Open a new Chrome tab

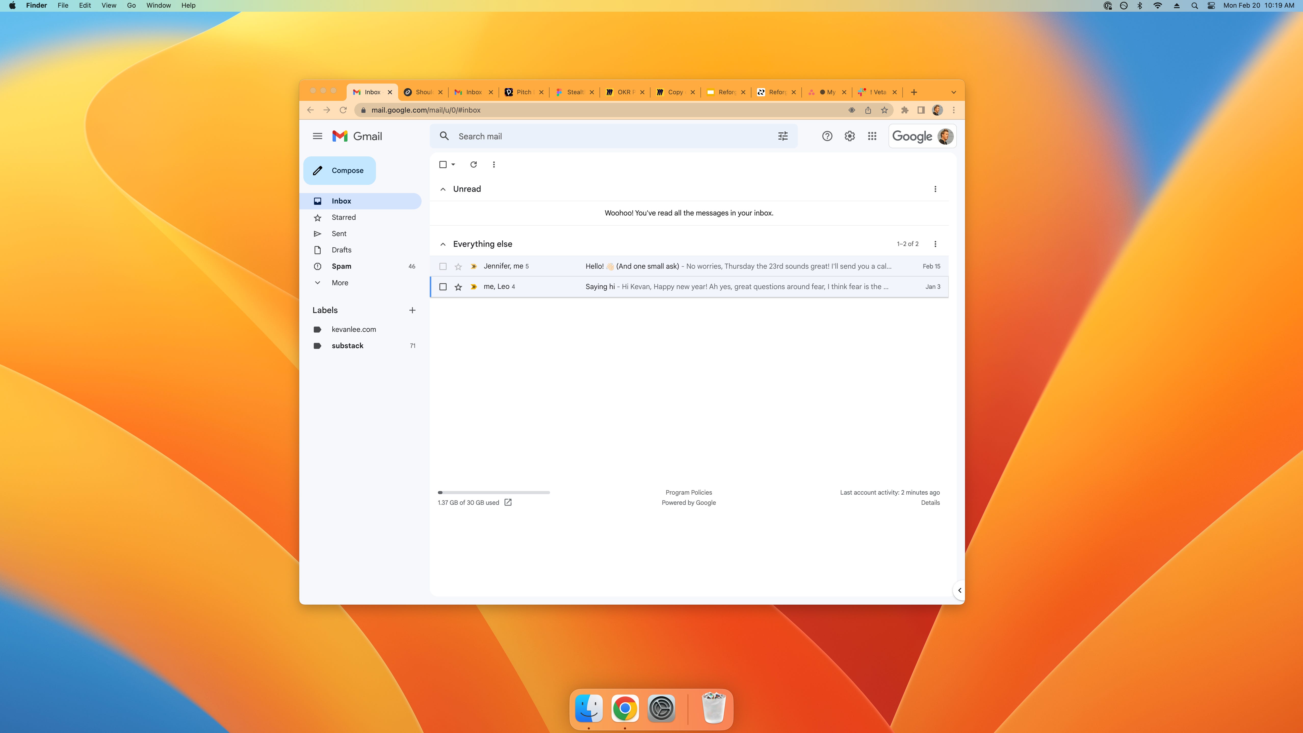914,92
